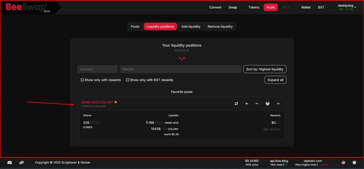Open the BXT menu item
364x169 pixels.
tap(321, 7)
